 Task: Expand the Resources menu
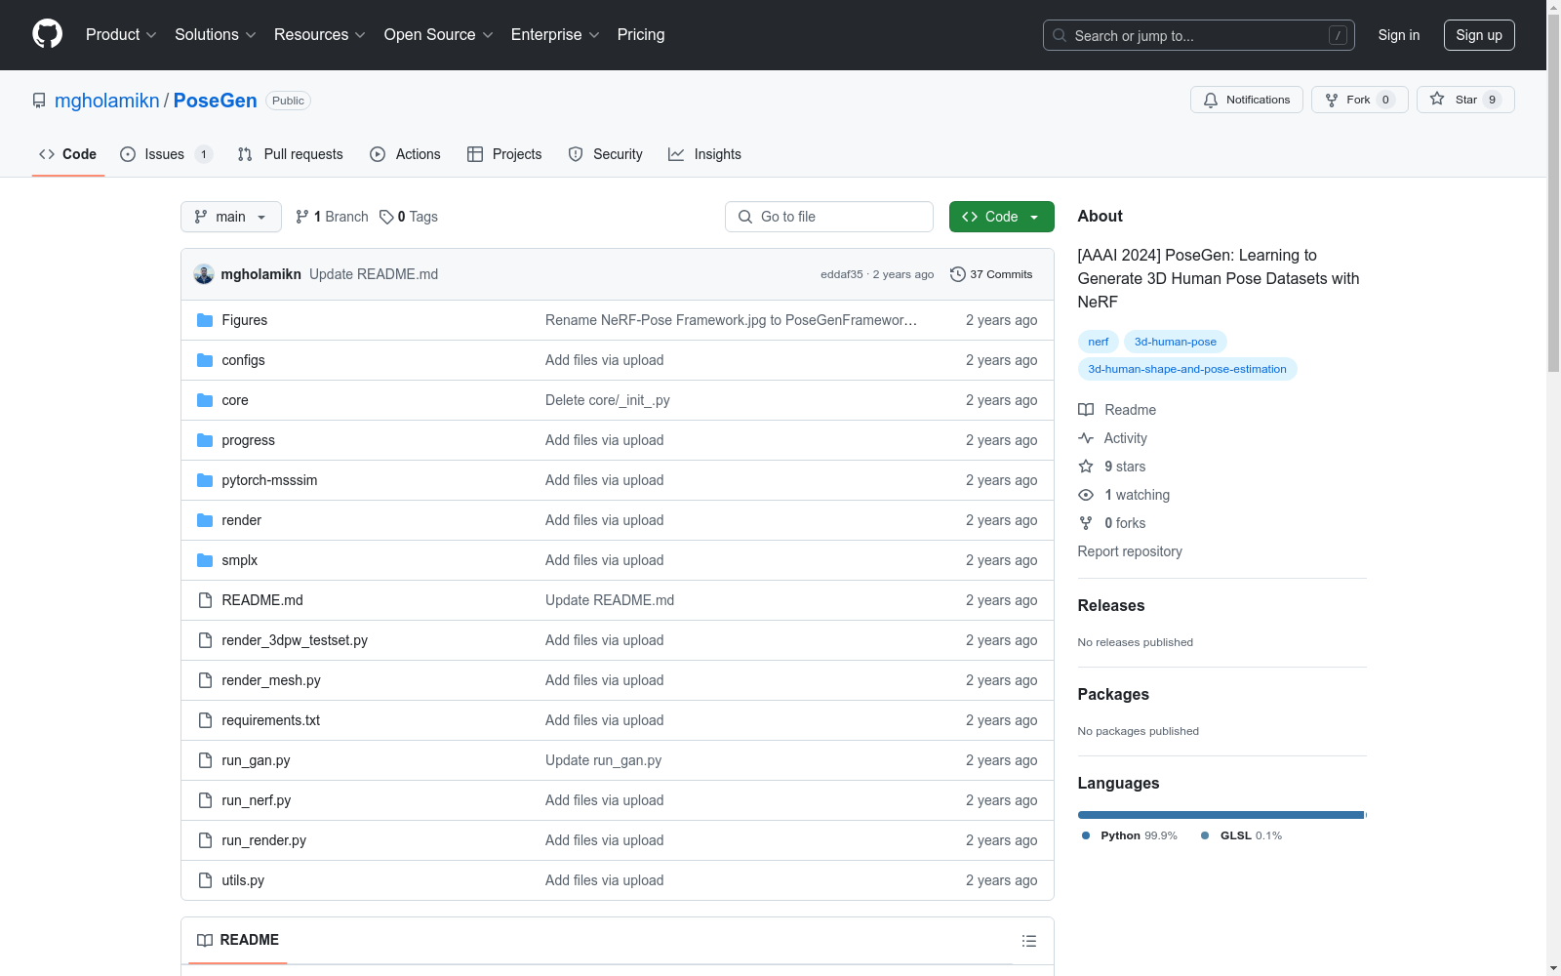pyautogui.click(x=320, y=34)
